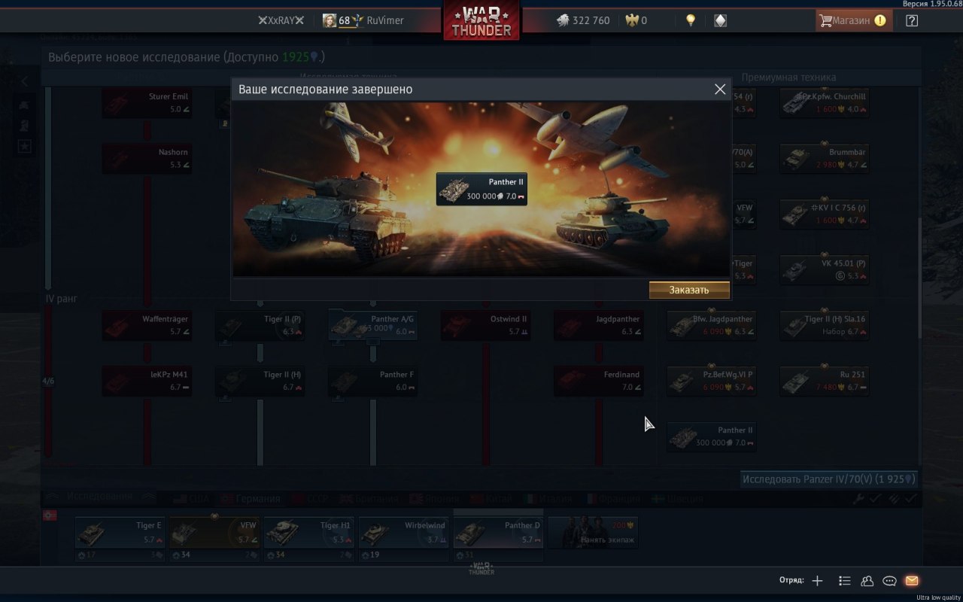Select the Tiger II (H) Sla.16 vehicle
963x602 pixels.
click(x=824, y=325)
